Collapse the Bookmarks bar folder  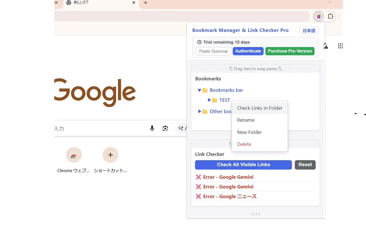(199, 90)
